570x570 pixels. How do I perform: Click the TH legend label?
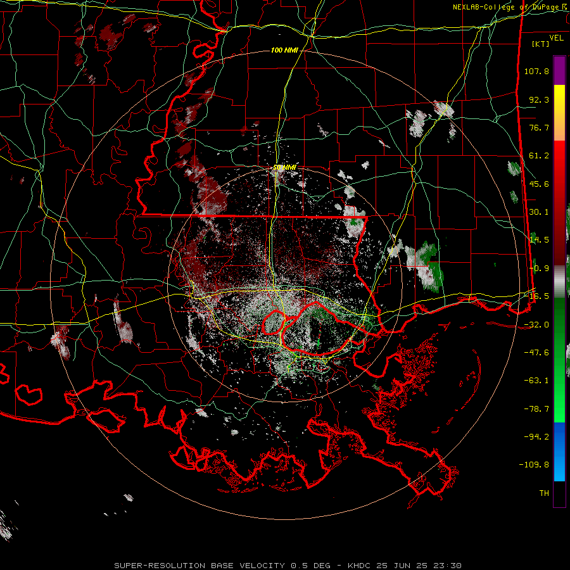pyautogui.click(x=544, y=493)
